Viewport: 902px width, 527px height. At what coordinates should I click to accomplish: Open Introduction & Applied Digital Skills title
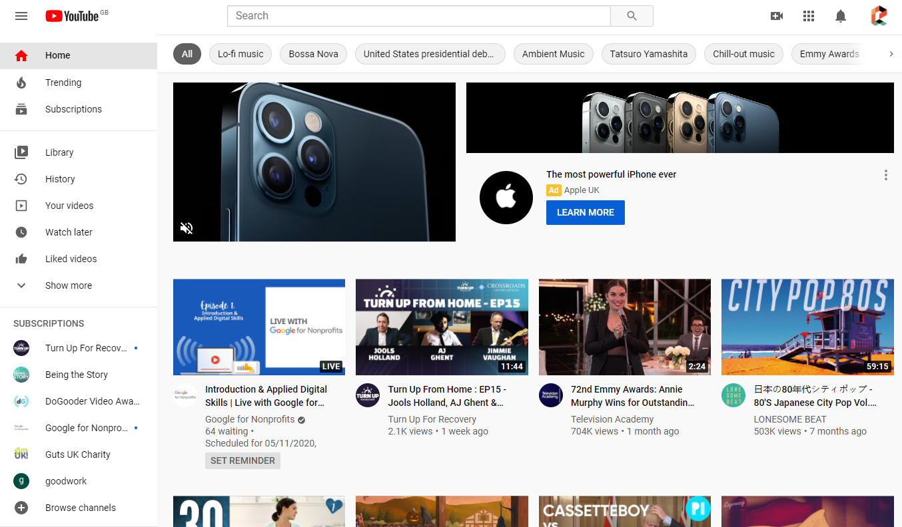266,396
